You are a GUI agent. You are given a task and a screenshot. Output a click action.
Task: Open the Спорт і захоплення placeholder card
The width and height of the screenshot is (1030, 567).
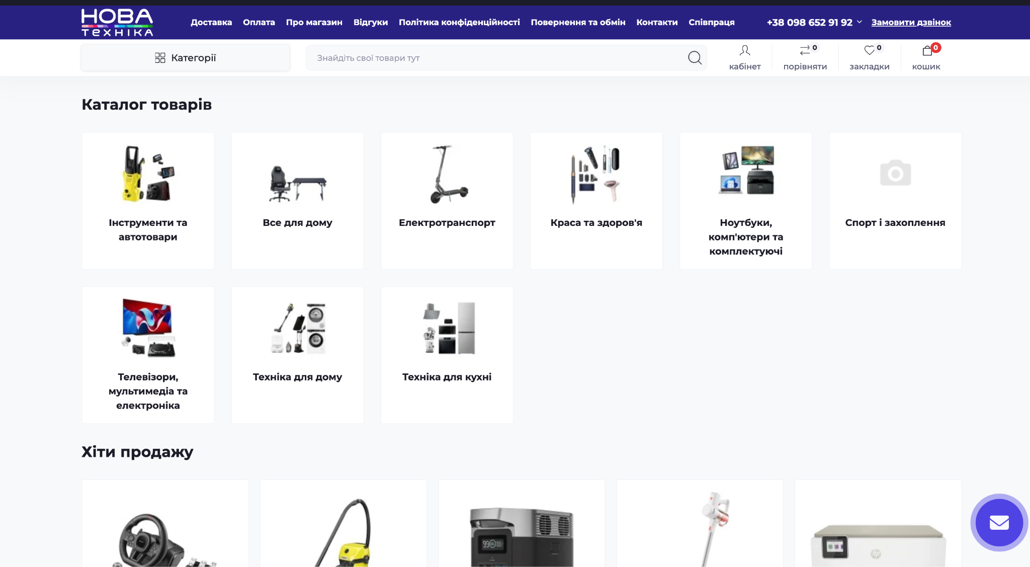[x=895, y=200]
